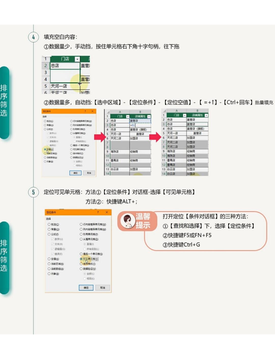Select 对象(B) radio in step 5 dialog
The width and height of the screenshot is (275, 359).
pos(49,274)
